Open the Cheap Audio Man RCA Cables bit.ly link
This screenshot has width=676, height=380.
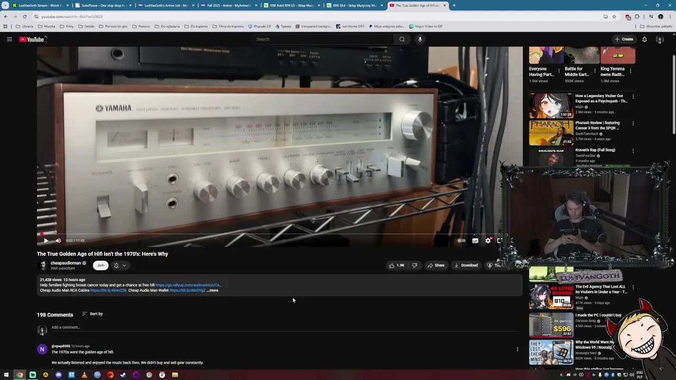coord(108,290)
